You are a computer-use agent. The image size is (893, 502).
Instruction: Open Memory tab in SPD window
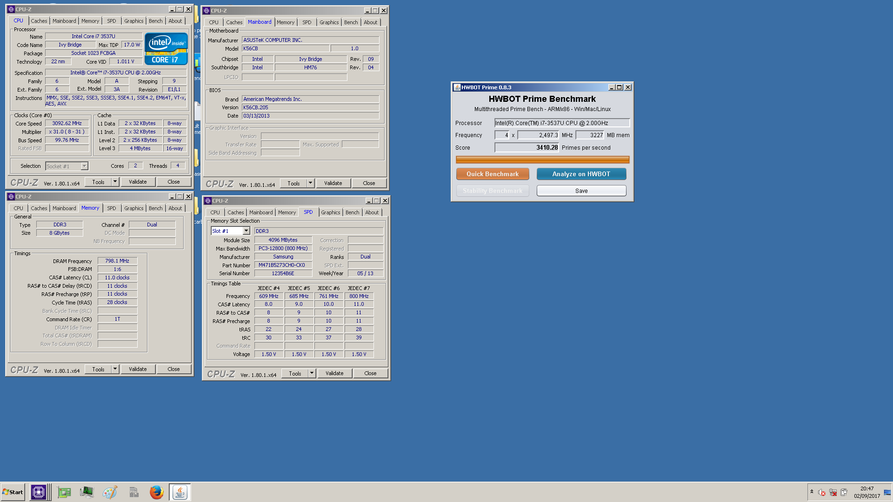click(x=287, y=212)
